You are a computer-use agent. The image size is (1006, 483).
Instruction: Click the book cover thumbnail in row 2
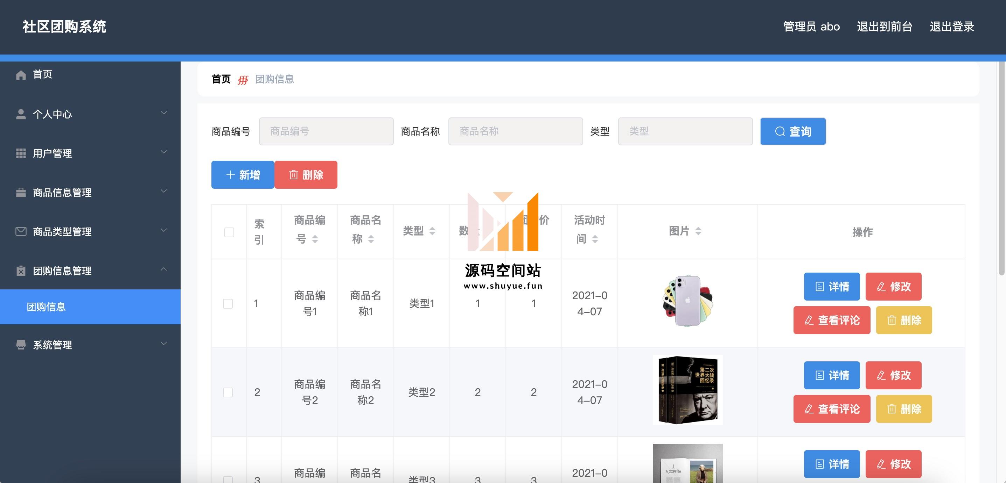point(688,390)
